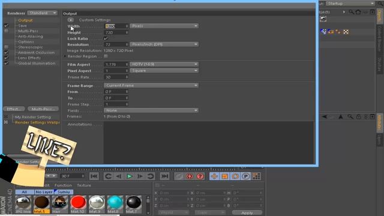Select the object icon at the top of the Objects list
384x216 pixels.
(x=323, y=19)
